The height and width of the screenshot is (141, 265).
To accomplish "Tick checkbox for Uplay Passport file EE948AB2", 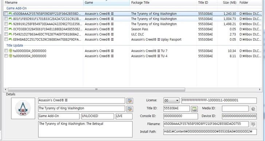I will pyautogui.click(x=6, y=39).
